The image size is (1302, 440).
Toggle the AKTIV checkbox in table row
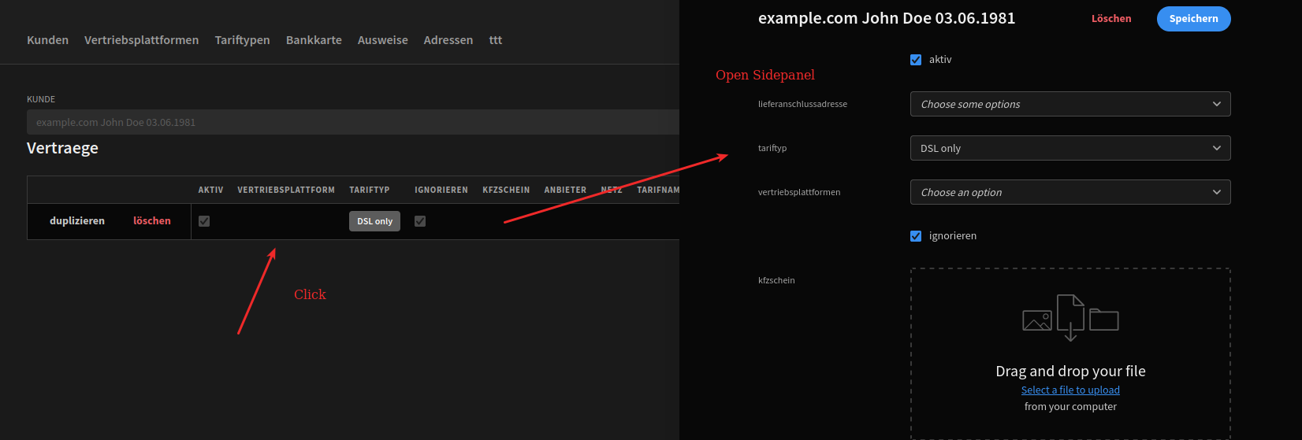click(x=204, y=221)
